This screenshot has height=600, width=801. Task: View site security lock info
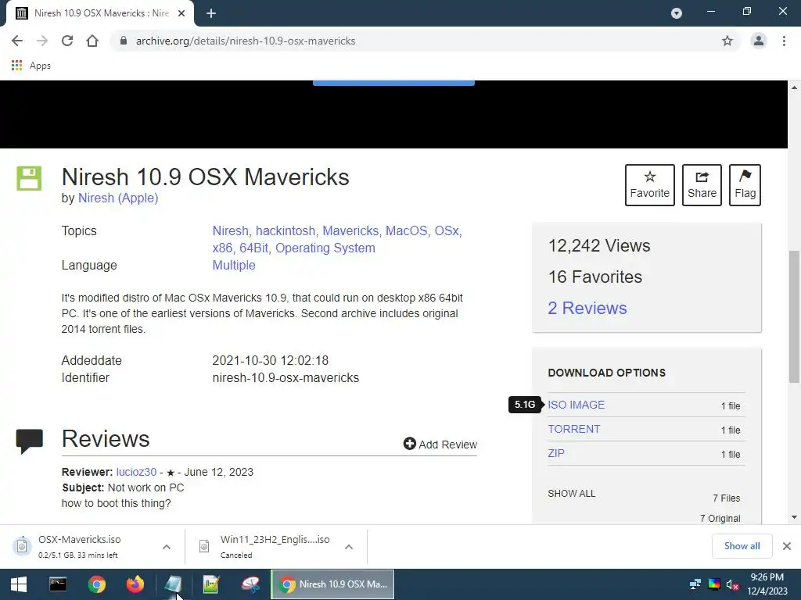coord(123,41)
